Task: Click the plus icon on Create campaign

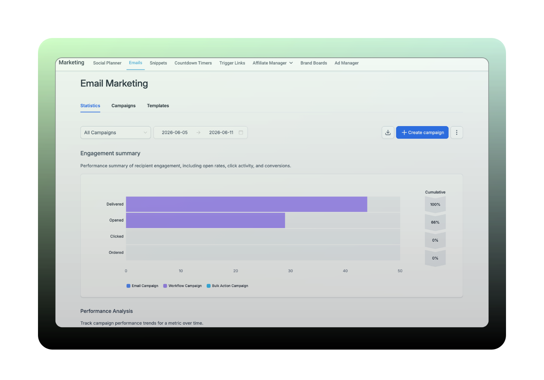Action: [x=404, y=133]
